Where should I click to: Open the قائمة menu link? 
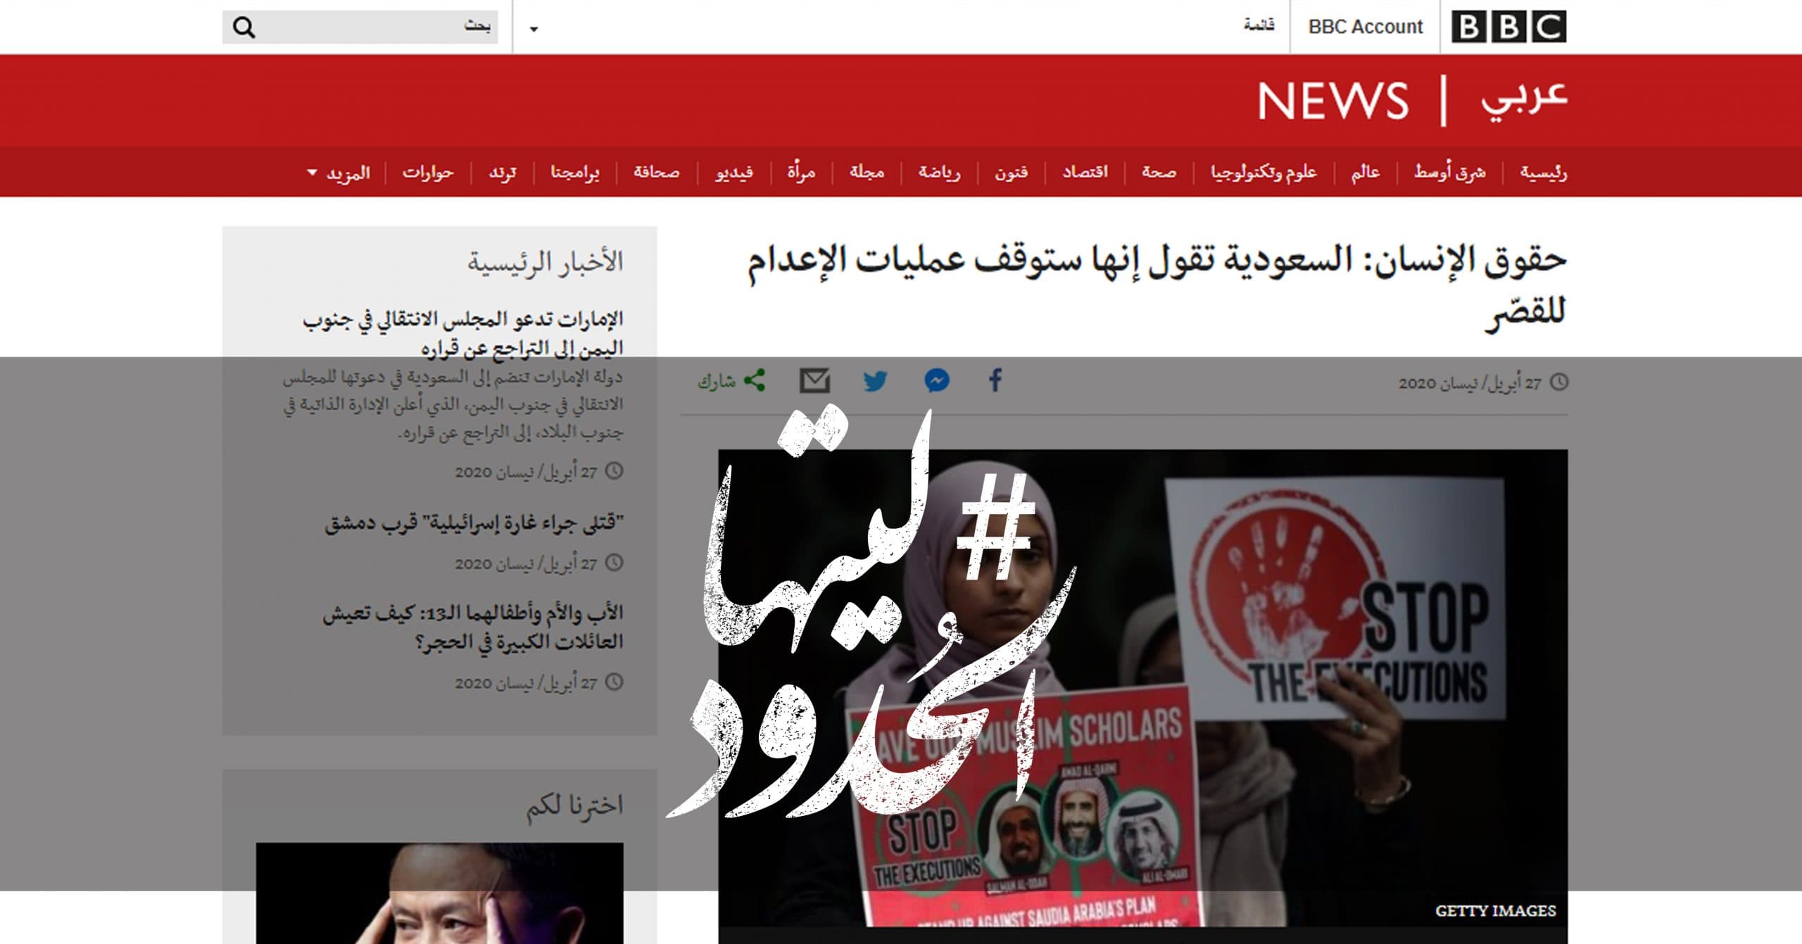tap(1259, 25)
